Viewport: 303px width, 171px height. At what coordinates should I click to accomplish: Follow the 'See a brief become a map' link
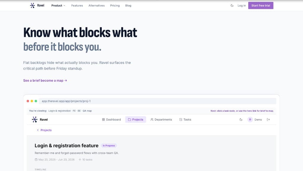pyautogui.click(x=45, y=80)
